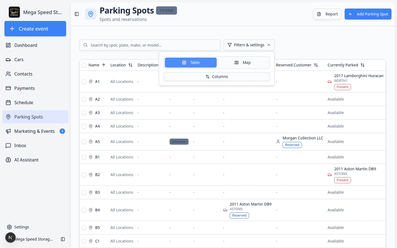397x248 pixels.
Task: Tick checkbox for spot B3
Action: click(x=84, y=192)
